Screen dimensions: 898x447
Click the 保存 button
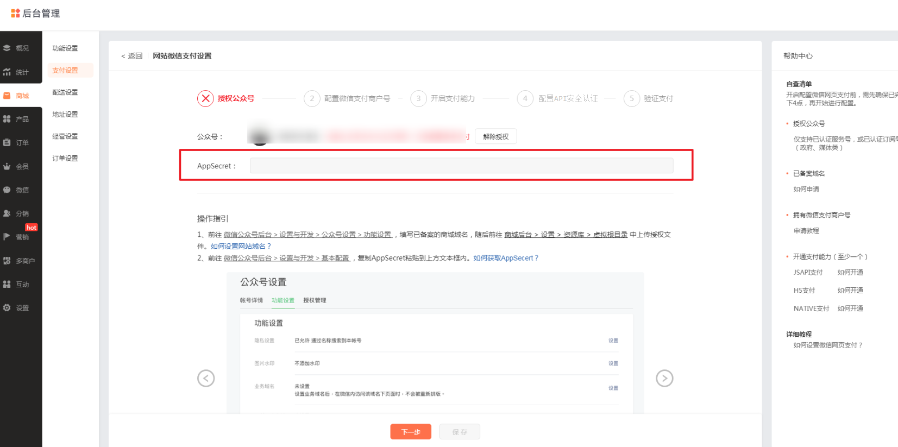coord(460,432)
